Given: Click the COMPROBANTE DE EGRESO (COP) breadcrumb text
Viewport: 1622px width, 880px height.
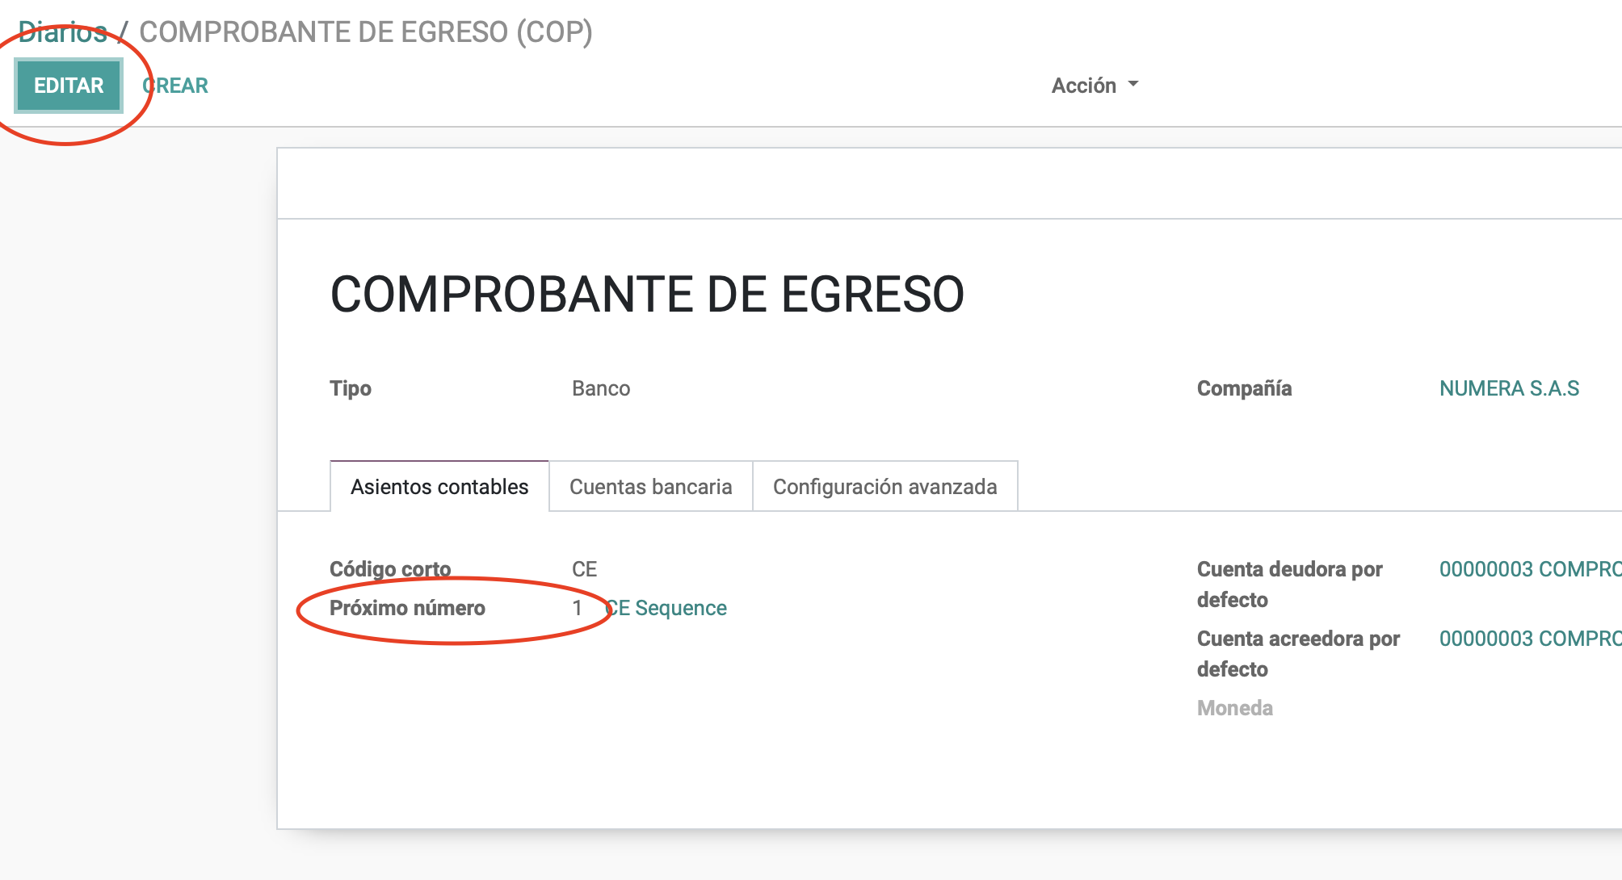Looking at the screenshot, I should pos(366,32).
